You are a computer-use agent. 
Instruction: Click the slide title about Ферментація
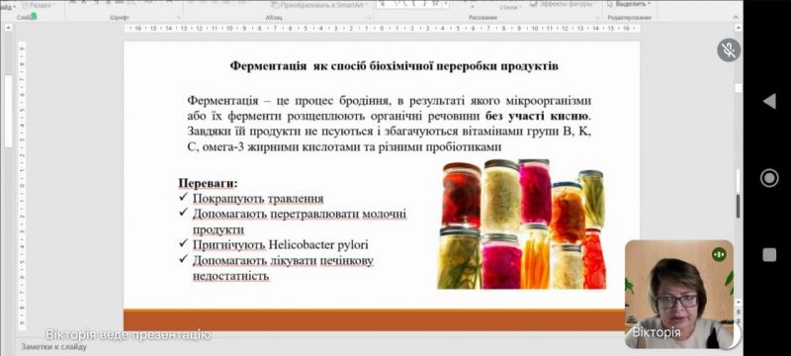(394, 66)
